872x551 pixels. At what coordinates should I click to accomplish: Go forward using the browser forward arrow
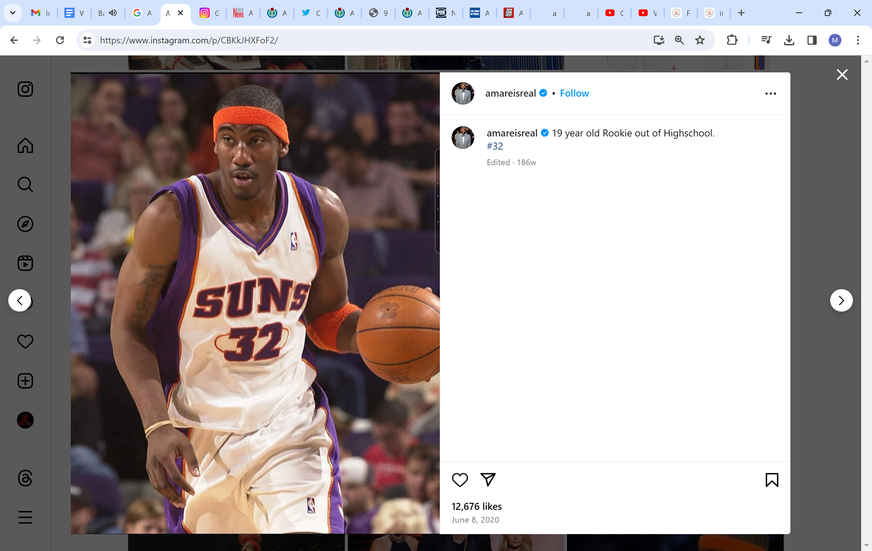tap(37, 40)
